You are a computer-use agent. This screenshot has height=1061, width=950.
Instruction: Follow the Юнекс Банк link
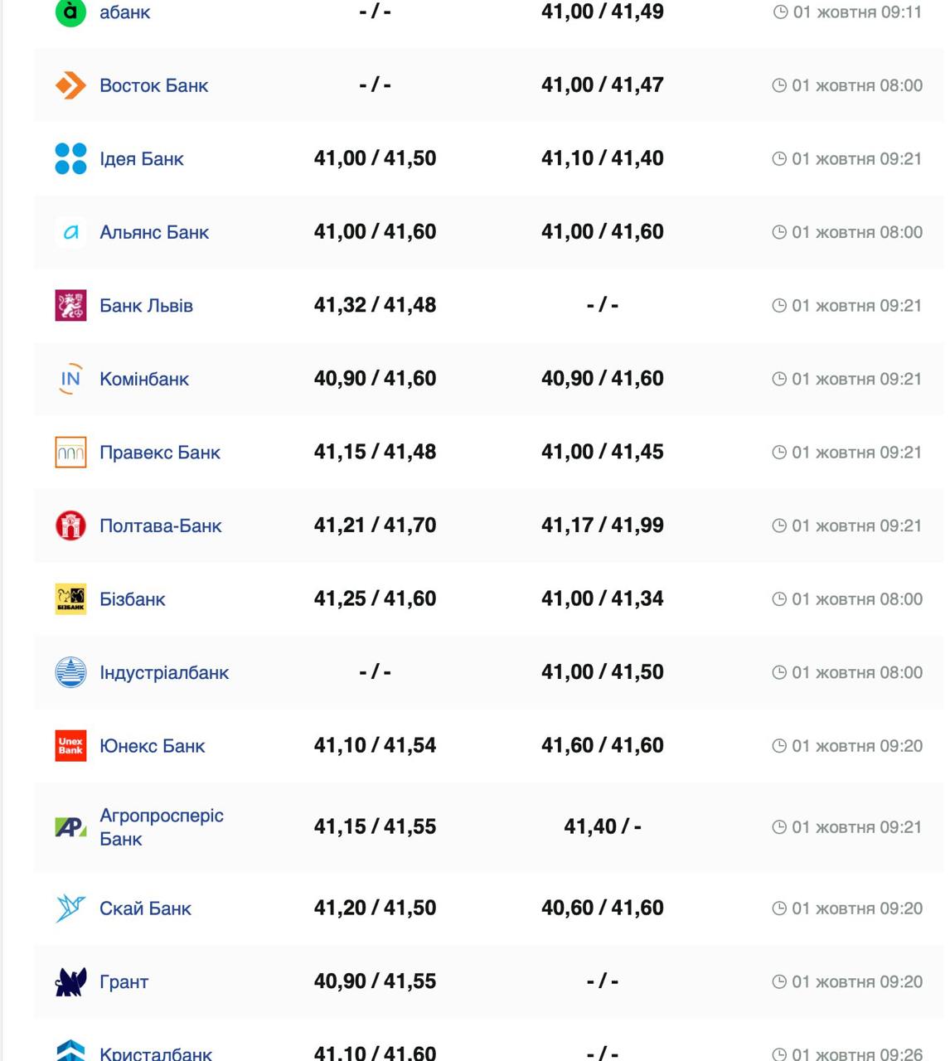152,746
